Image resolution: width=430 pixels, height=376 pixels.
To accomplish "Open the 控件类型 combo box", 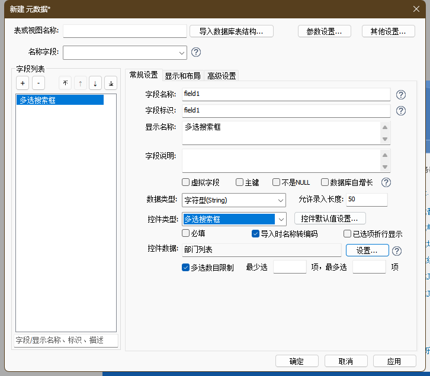I will pyautogui.click(x=281, y=219).
